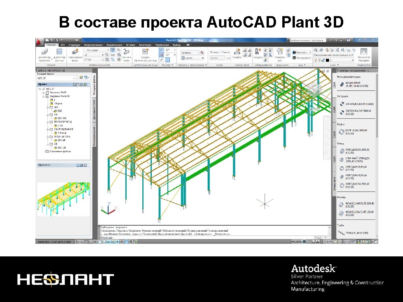Click the preview thumbnail in Просмотр panel

point(63,199)
